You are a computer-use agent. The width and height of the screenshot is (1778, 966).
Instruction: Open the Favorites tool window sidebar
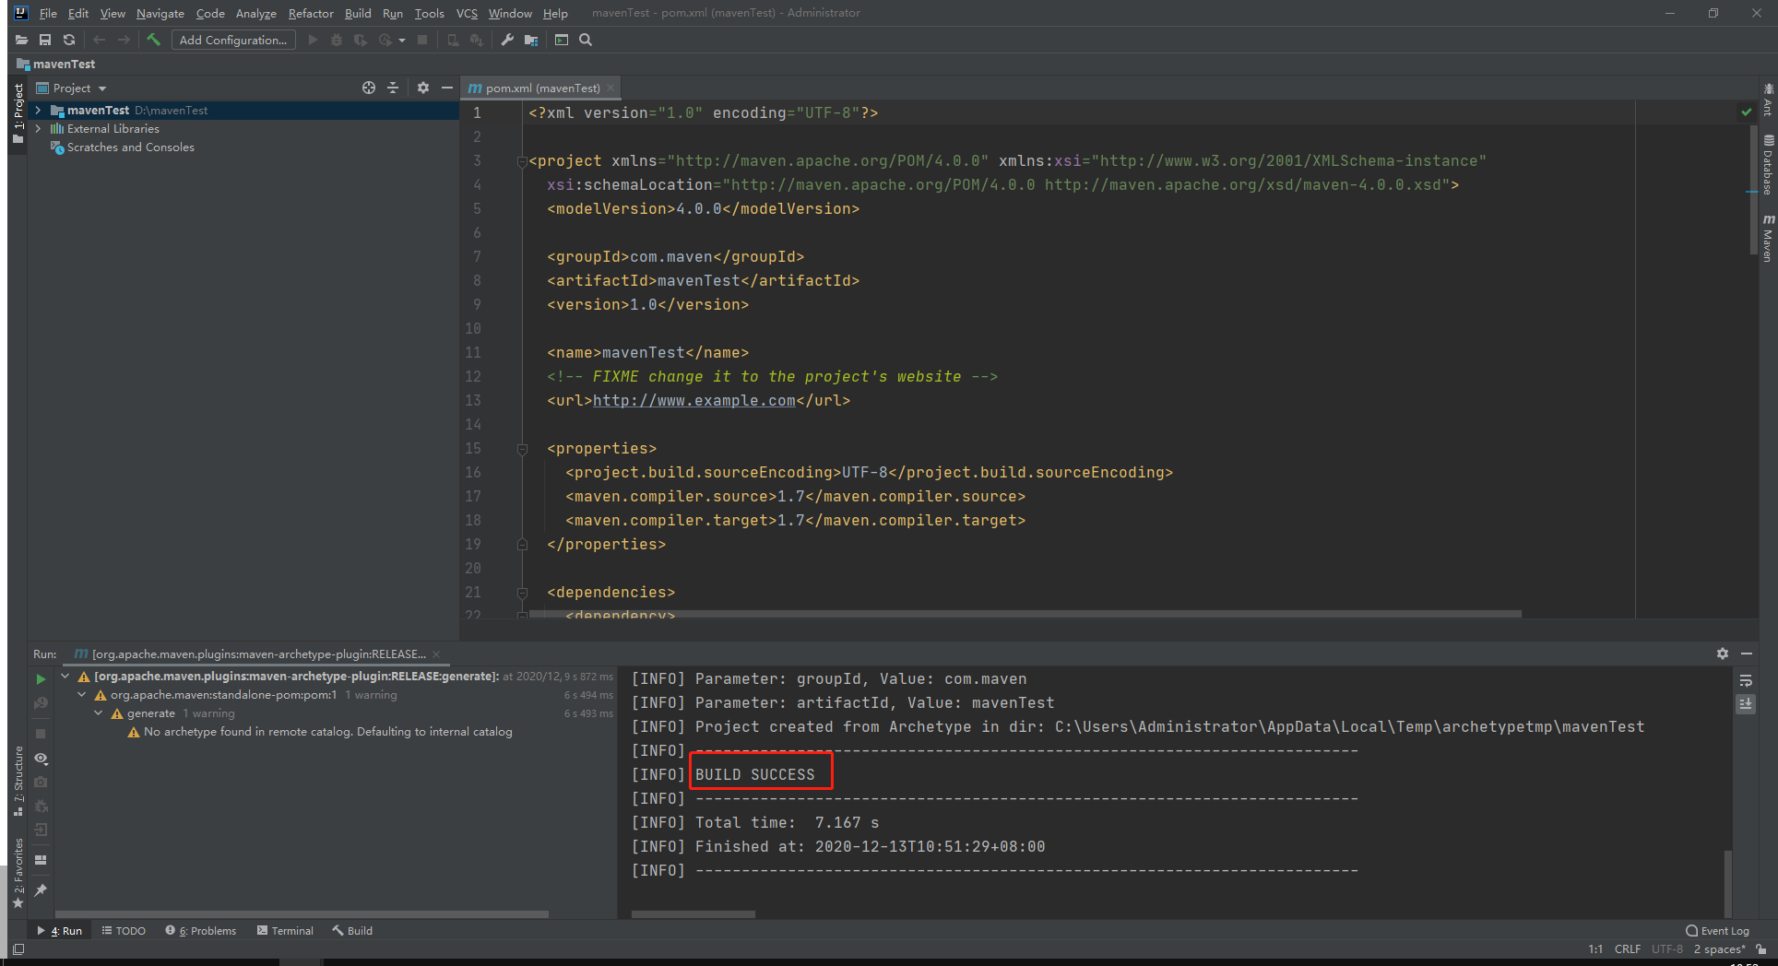click(18, 872)
